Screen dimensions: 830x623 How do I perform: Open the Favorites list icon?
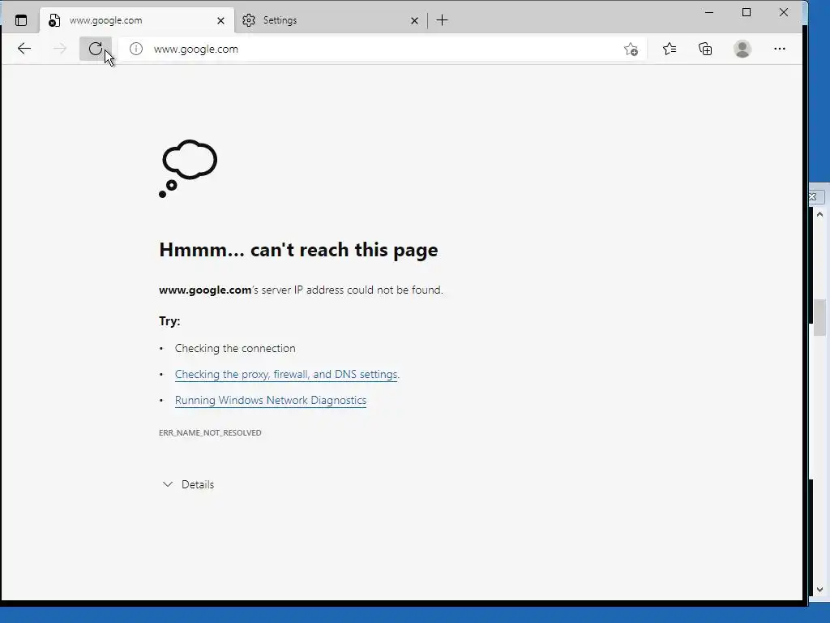[x=670, y=49]
